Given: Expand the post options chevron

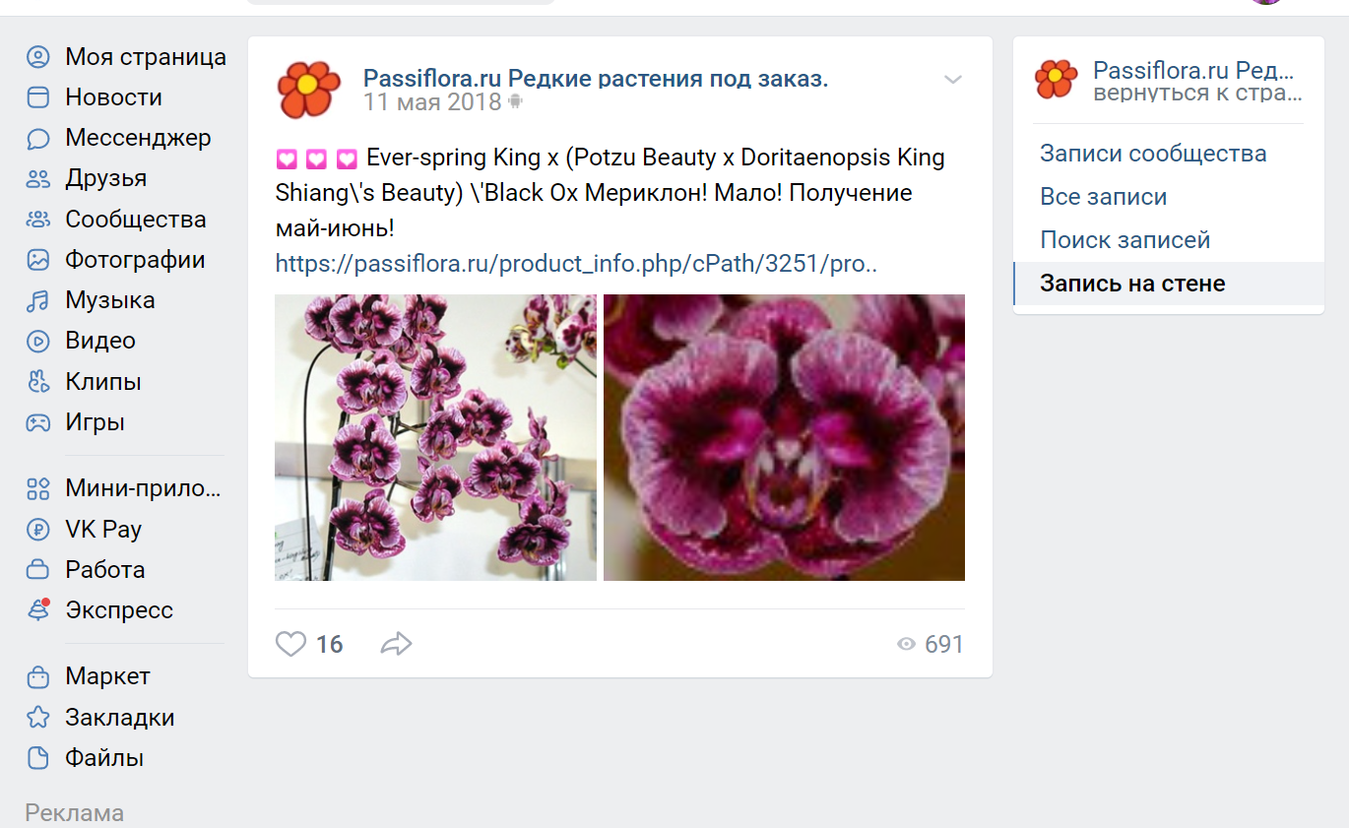Looking at the screenshot, I should click(x=952, y=80).
